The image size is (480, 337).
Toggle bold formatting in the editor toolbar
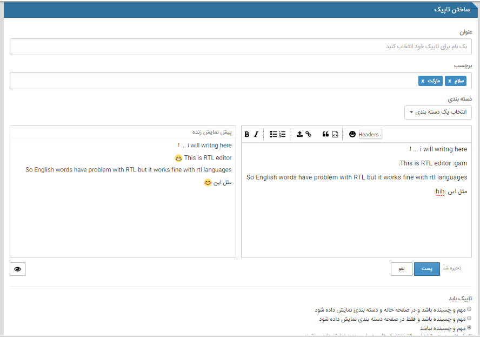coord(247,134)
